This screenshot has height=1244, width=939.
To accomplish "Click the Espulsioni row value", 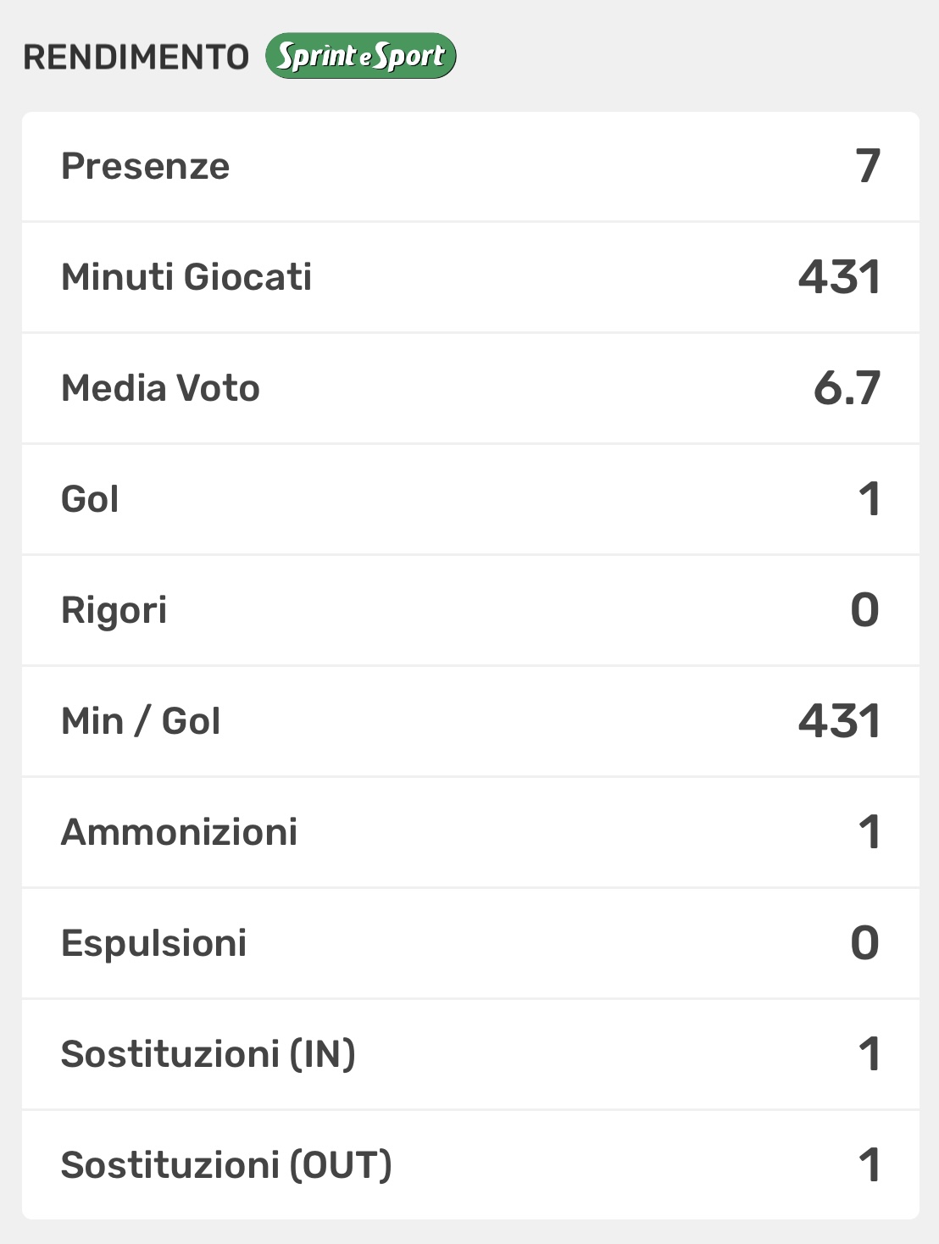I will click(x=864, y=943).
